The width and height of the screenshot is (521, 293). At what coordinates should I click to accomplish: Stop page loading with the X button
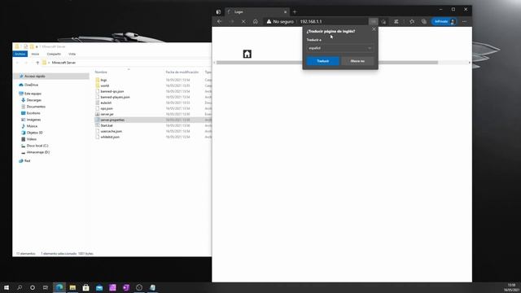[243, 22]
